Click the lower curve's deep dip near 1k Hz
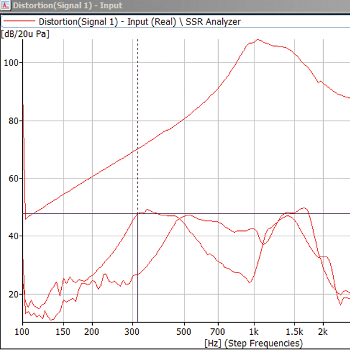Image resolution: width=350 pixels, height=350 pixels. 250,282
